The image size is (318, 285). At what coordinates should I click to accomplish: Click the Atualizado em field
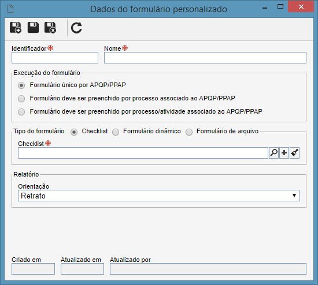pyautogui.click(x=82, y=269)
